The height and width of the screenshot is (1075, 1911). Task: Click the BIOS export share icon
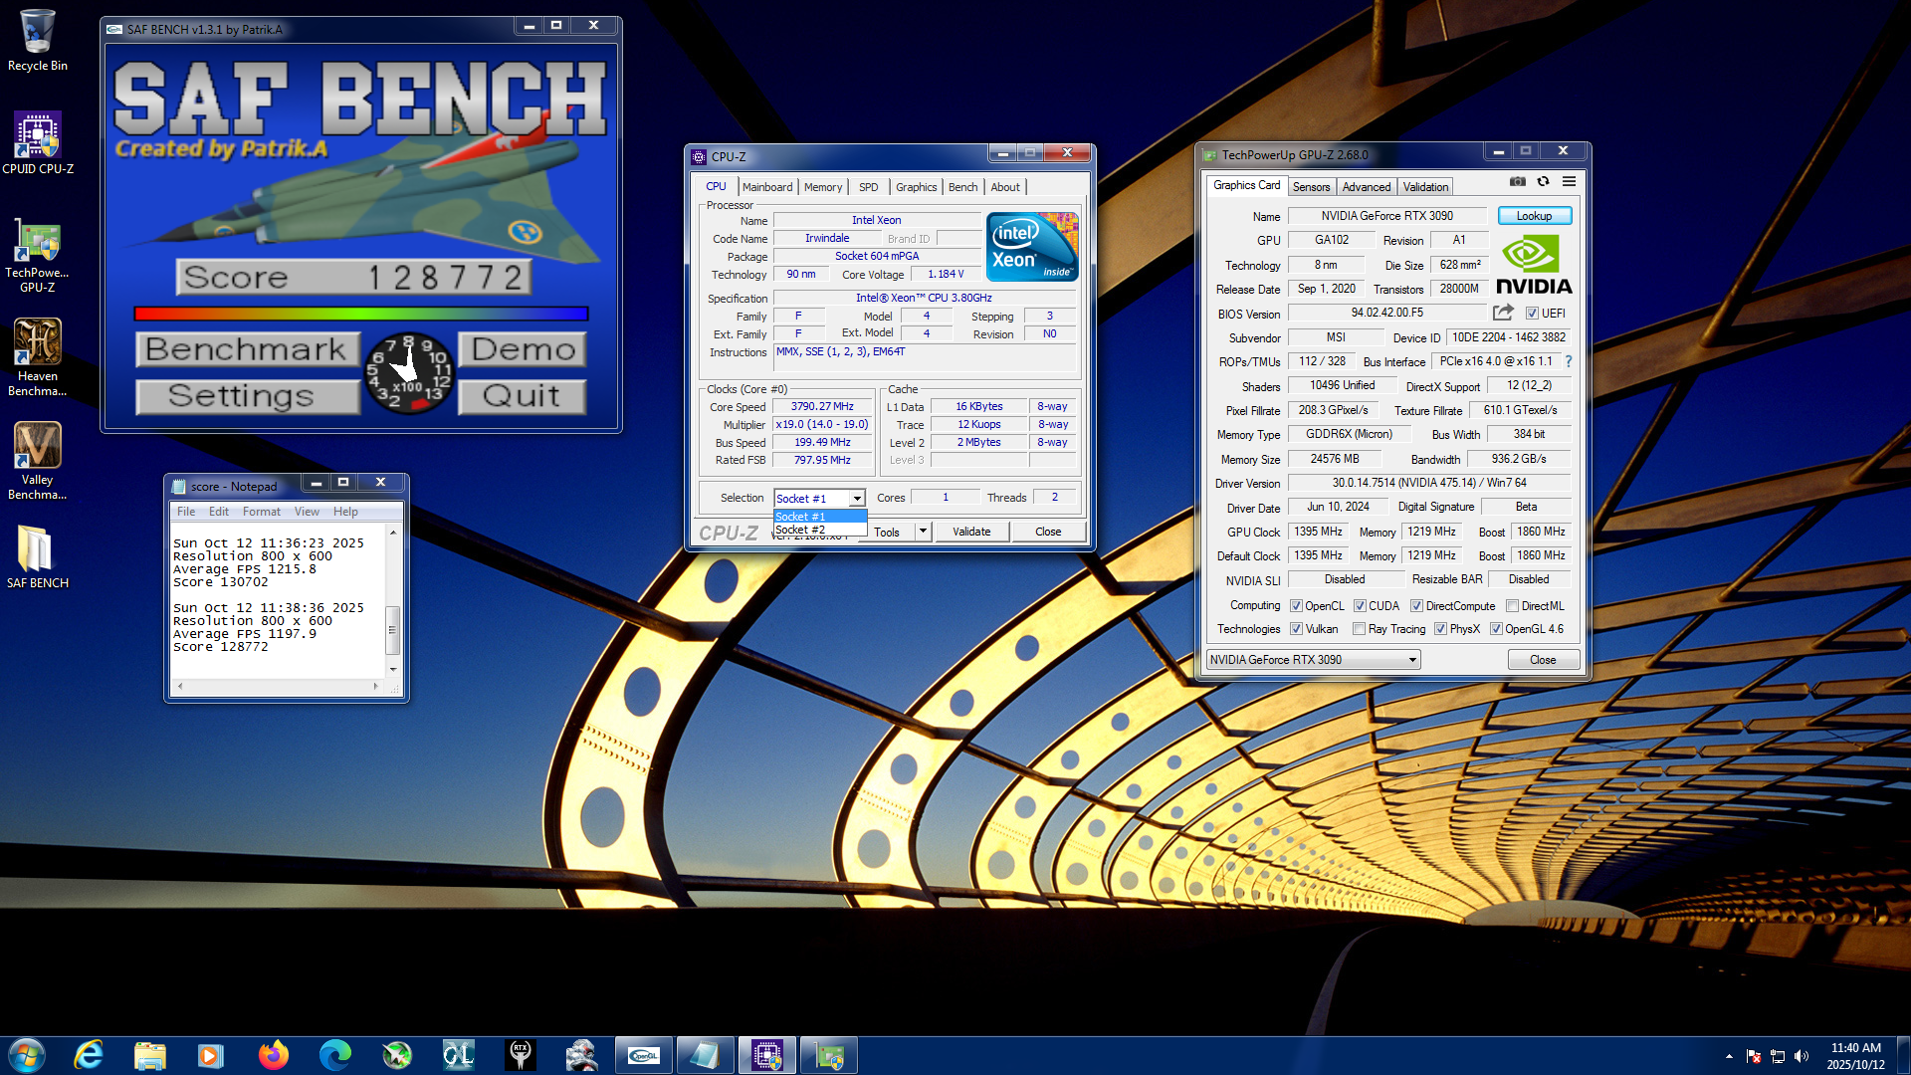tap(1503, 313)
